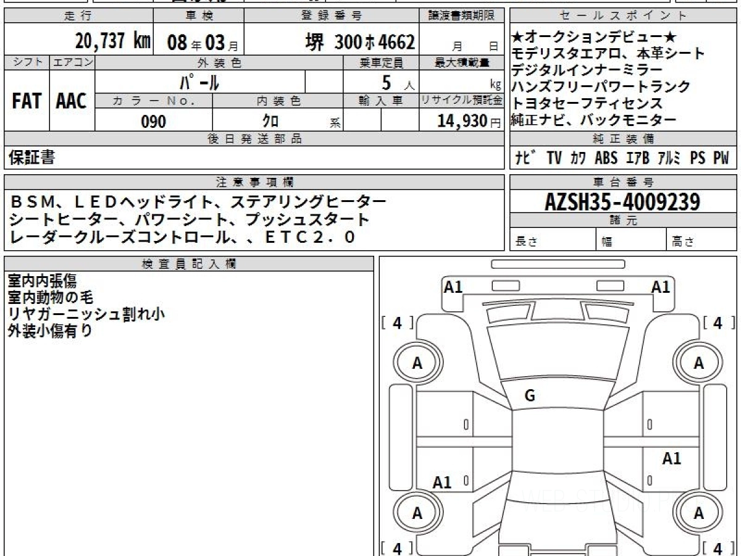
Task: Click the 検査員記入欄 header
Action: pyautogui.click(x=189, y=264)
